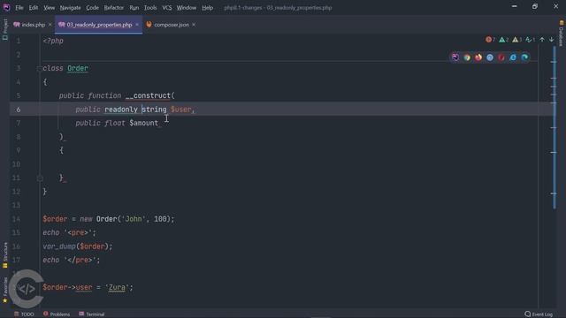This screenshot has height=318, width=566.
Task: Click var_dump call on line 16
Action: pos(59,246)
